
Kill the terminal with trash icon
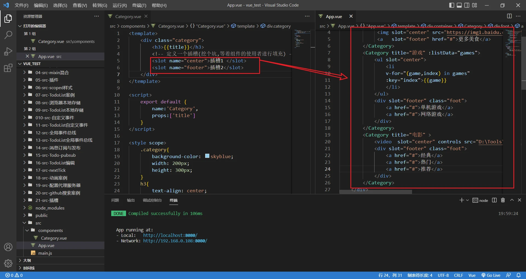[x=503, y=200]
